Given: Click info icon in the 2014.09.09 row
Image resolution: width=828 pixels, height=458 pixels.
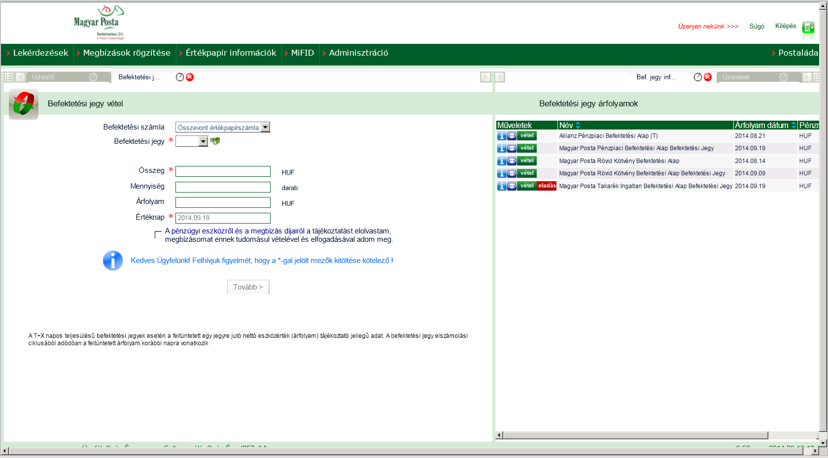Looking at the screenshot, I should coord(502,173).
